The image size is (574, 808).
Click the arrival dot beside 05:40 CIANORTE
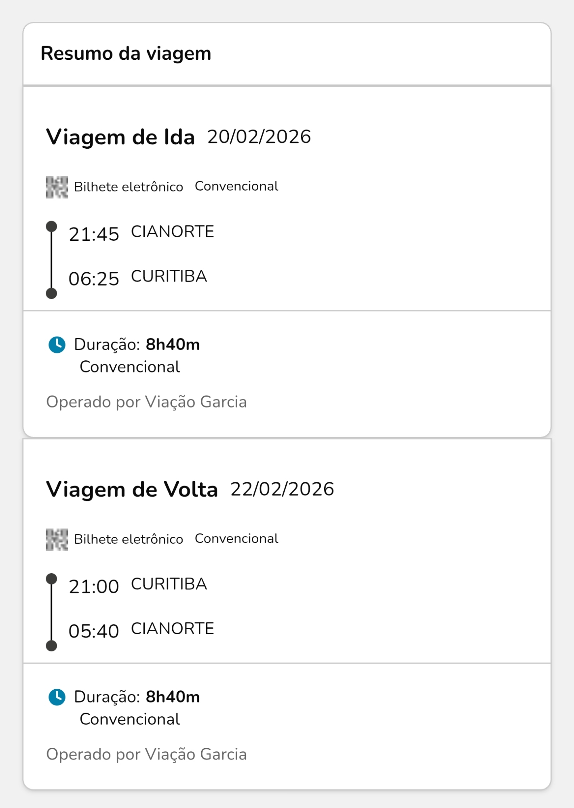tap(51, 646)
